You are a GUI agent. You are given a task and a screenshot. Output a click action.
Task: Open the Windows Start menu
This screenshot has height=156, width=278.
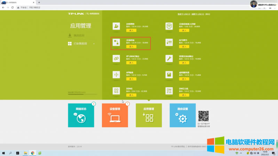tap(3, 153)
